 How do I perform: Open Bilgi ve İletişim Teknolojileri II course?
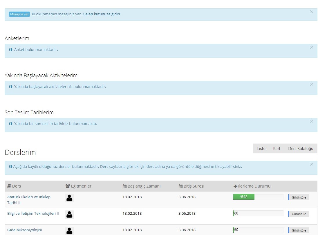coord(33,214)
